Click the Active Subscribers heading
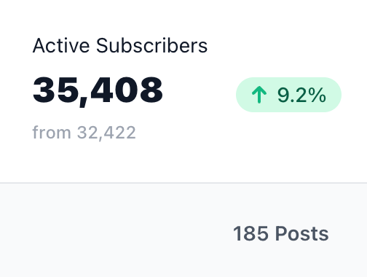This screenshot has width=367, height=277. pos(120,45)
